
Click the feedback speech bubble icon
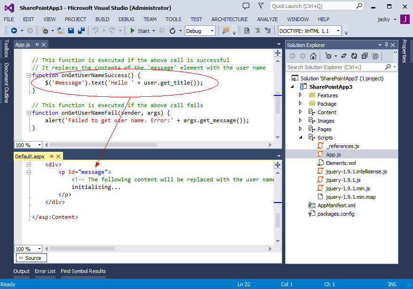click(246, 6)
